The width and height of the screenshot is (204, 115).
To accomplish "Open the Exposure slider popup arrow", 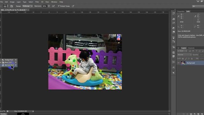I will (x=49, y=6).
